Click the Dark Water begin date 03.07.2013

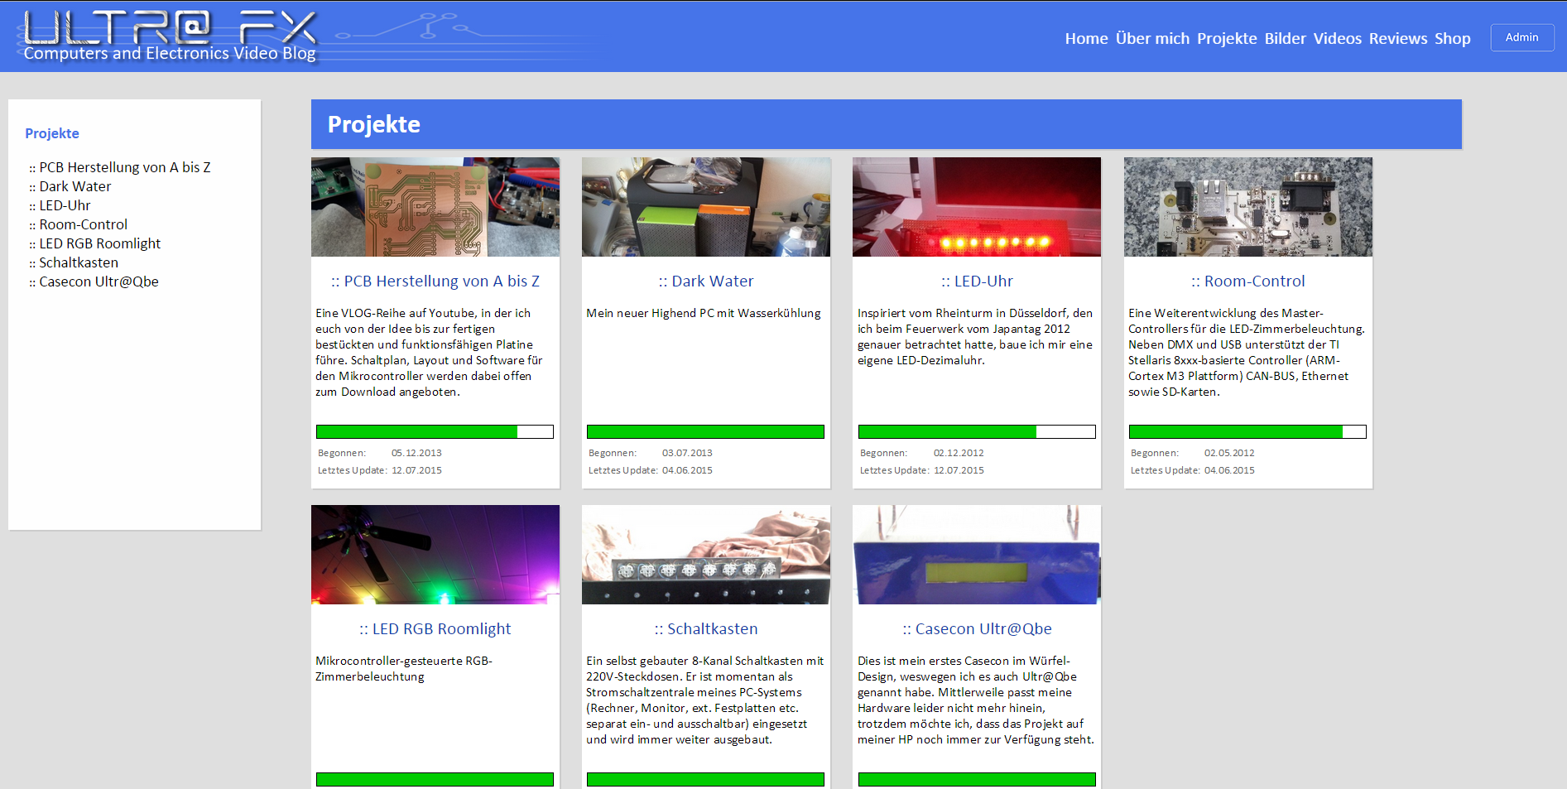(x=687, y=453)
